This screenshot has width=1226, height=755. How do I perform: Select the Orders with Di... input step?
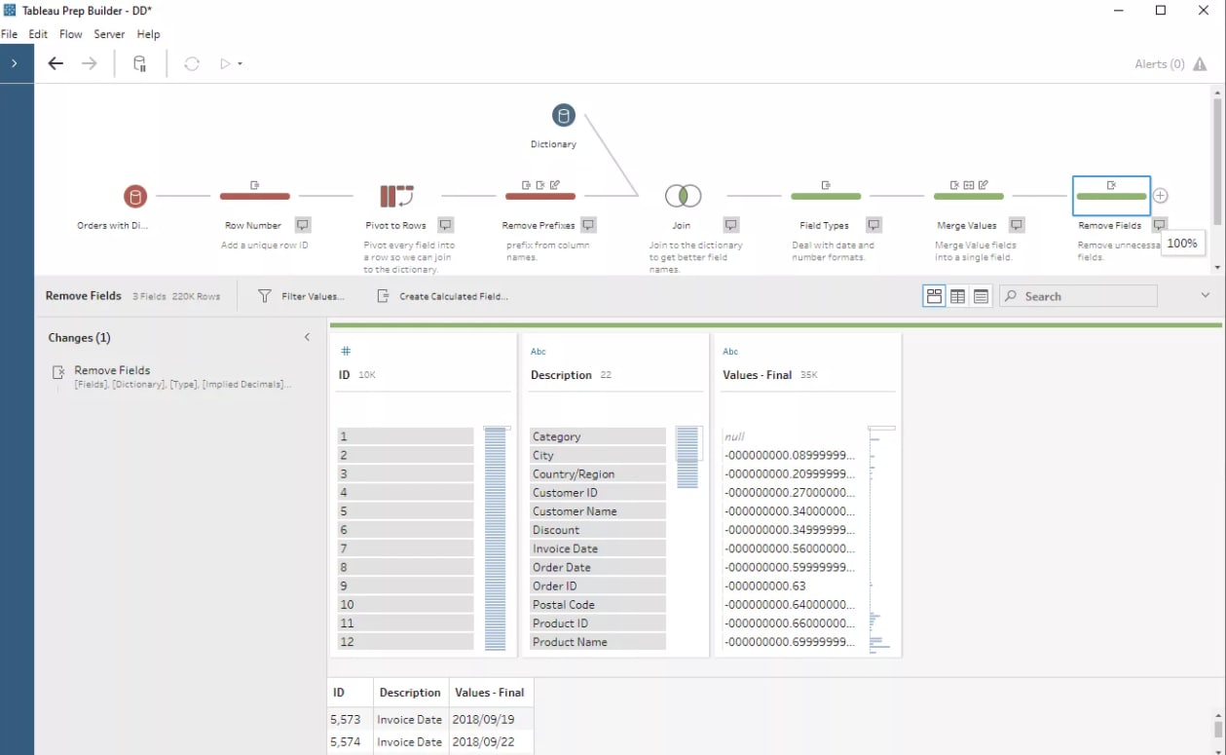click(x=135, y=197)
